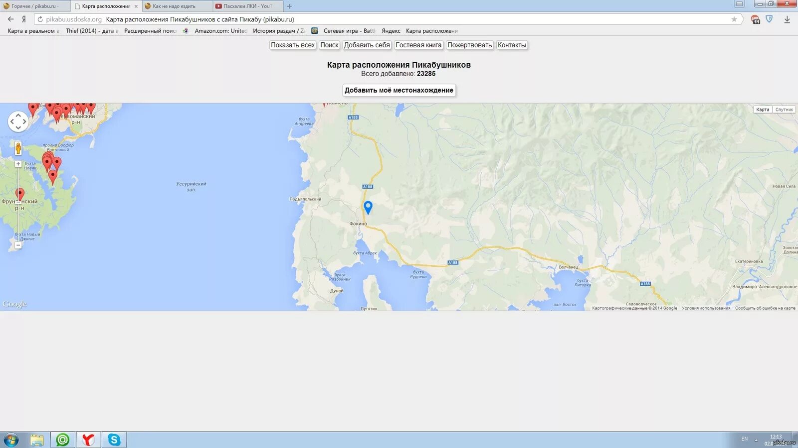This screenshot has width=798, height=448.
Task: Click the Поиск button
Action: point(329,45)
